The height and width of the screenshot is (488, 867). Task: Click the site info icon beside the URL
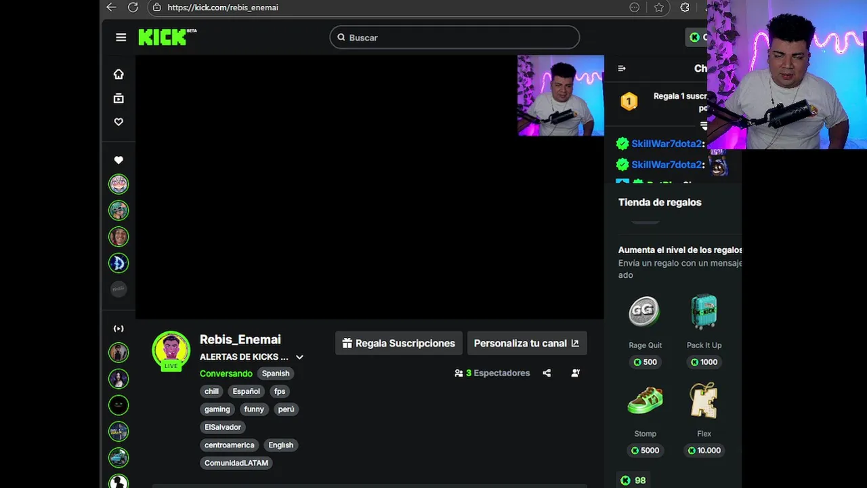point(156,7)
